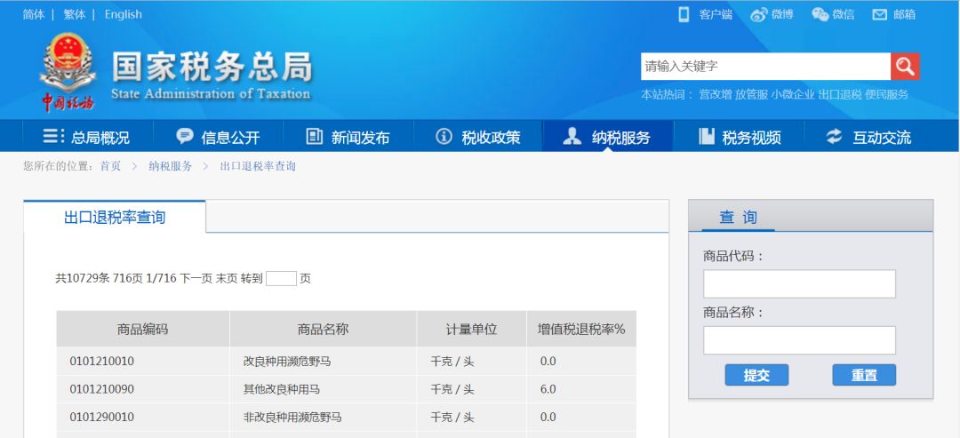Click the 商品编码 column header
Viewport: 960px width, 438px height.
click(142, 329)
